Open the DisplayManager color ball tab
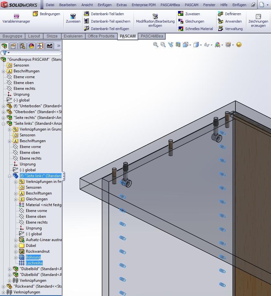Image resolution: width=271 pixels, height=296 pixels. point(31,46)
